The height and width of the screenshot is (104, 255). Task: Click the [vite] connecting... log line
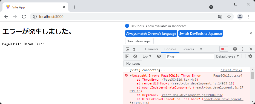click(148, 70)
